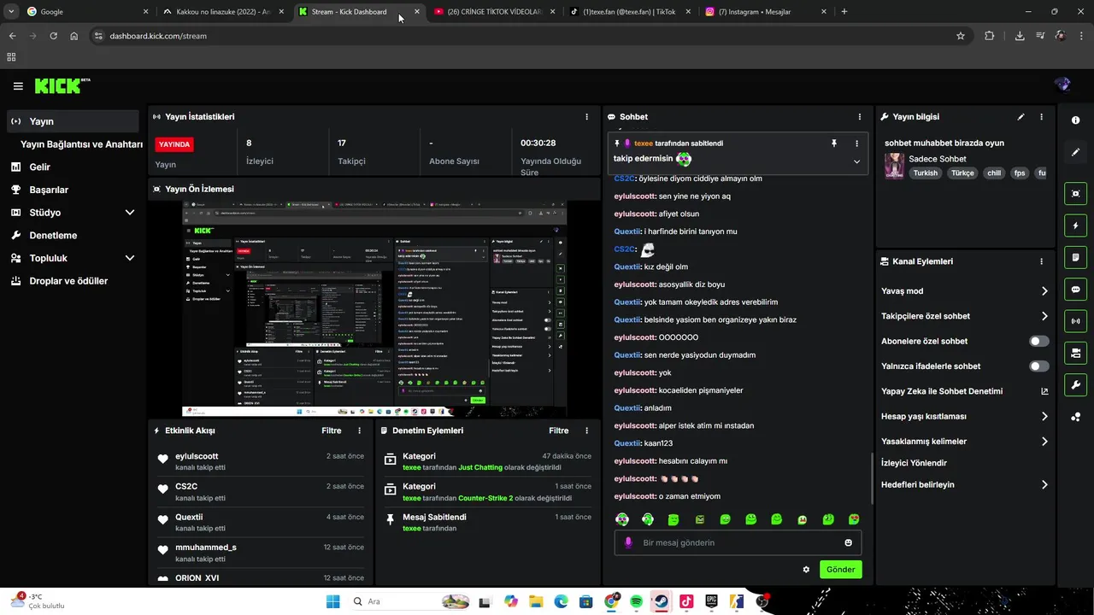Click the purple microphone icon in message box
1094x615 pixels.
point(629,542)
